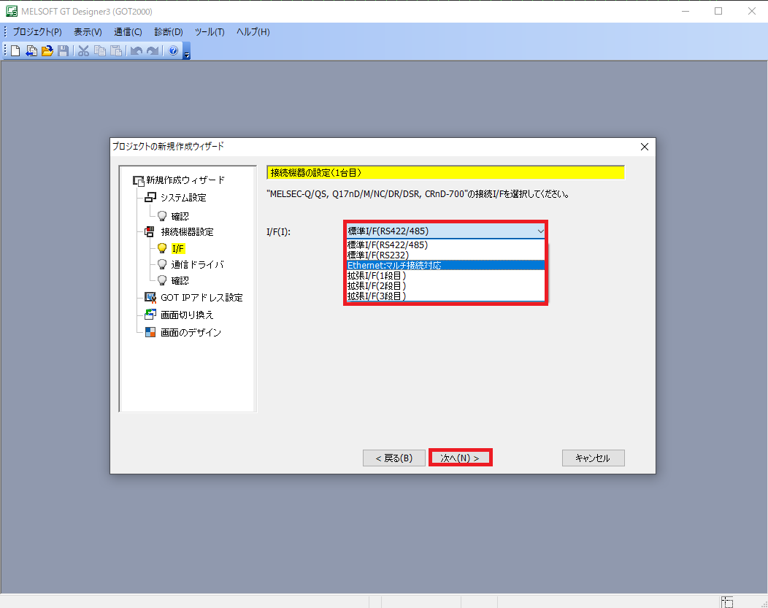The height and width of the screenshot is (608, 768).
Task: Select 画面切り換え tree node
Action: point(187,315)
